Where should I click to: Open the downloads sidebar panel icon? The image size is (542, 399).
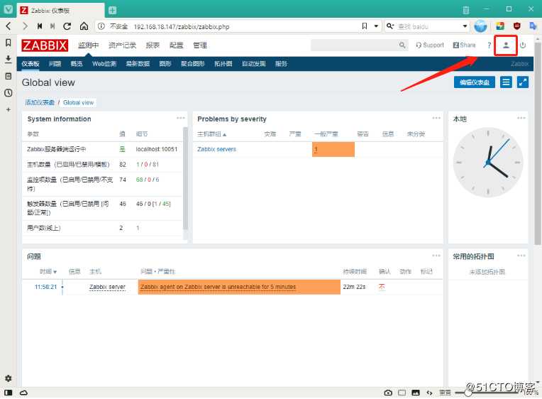(9, 59)
